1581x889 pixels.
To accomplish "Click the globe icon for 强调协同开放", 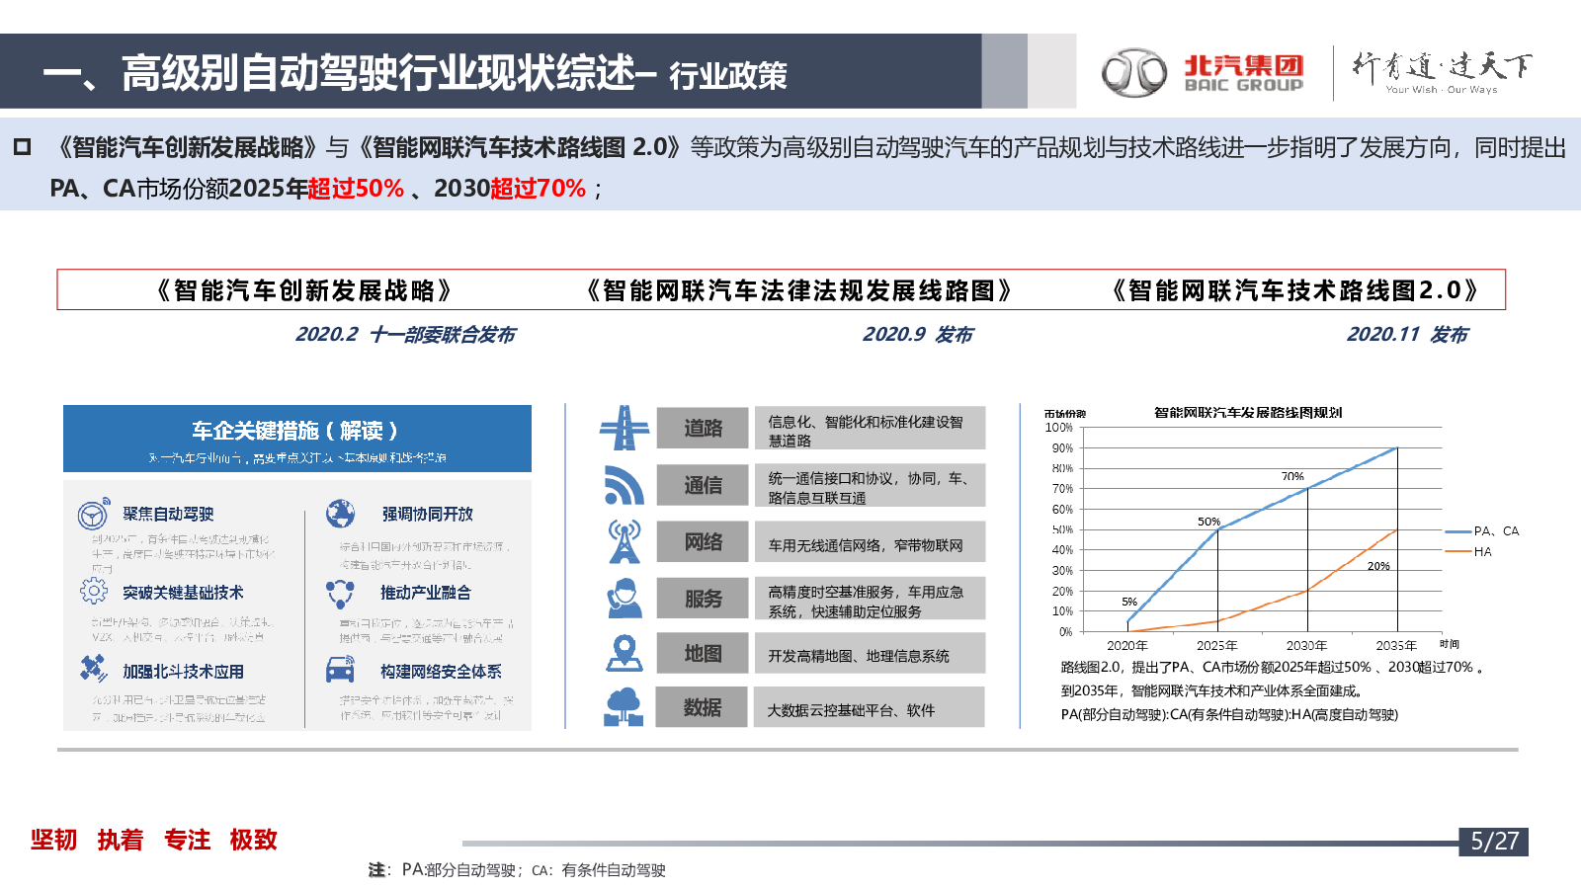I will click(341, 514).
